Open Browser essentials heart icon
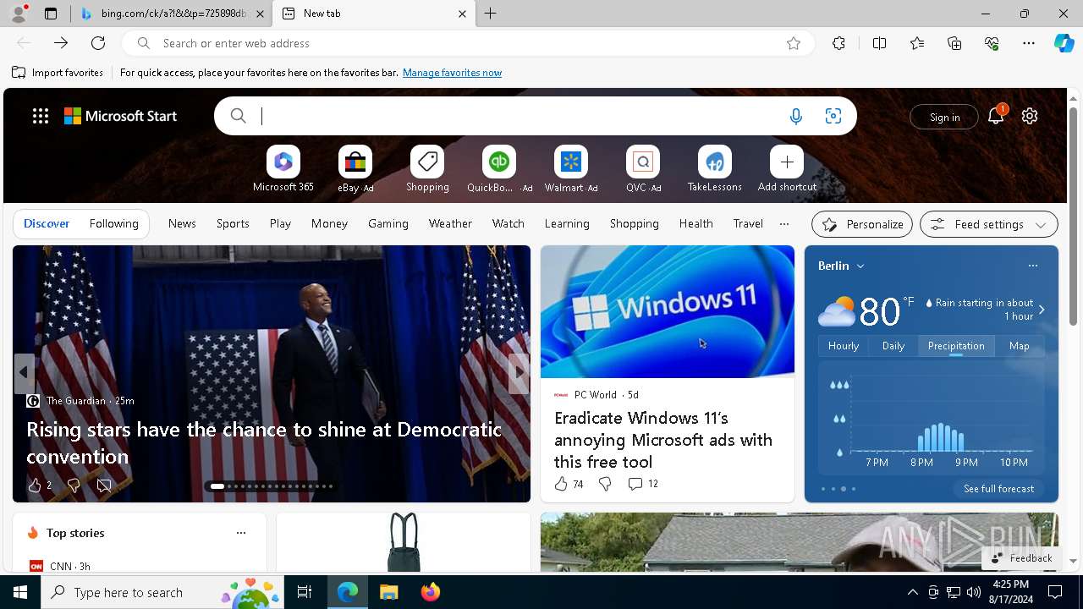 tap(992, 43)
